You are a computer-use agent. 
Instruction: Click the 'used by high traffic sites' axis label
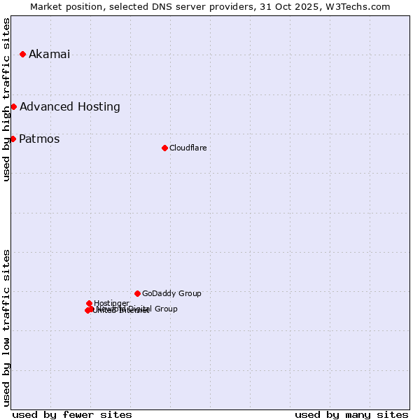coord(6,99)
